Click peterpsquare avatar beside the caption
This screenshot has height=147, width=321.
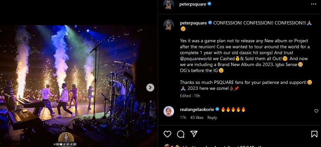point(169,25)
